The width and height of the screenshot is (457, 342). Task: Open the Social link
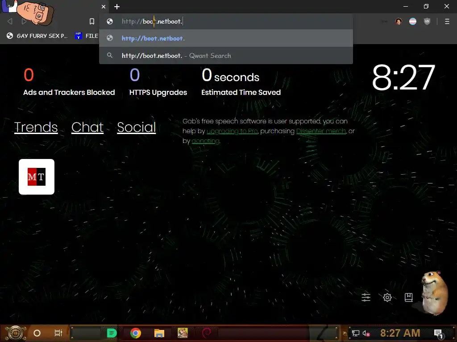pos(137,127)
